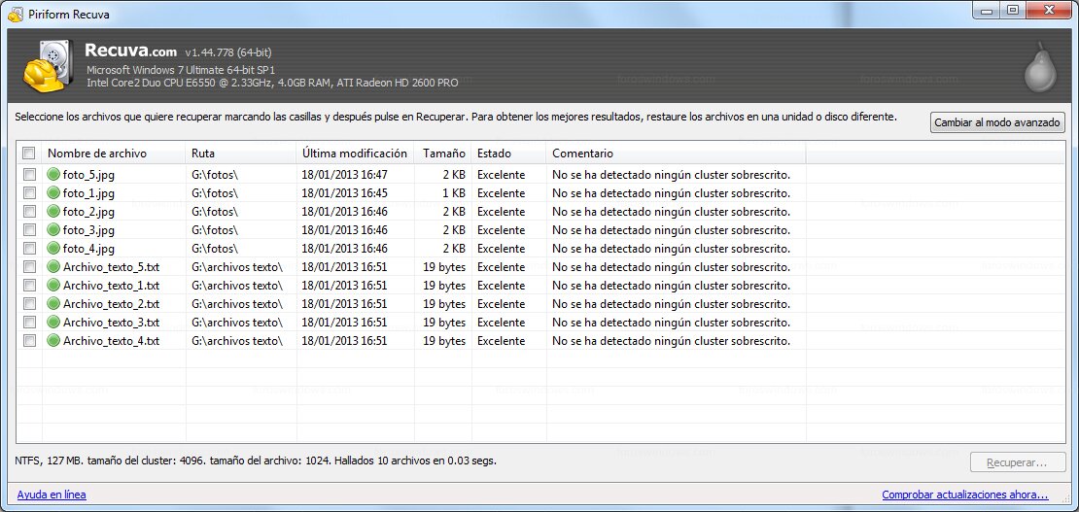Select file name foto_1.jpg
This screenshot has height=512, width=1079.
click(88, 193)
